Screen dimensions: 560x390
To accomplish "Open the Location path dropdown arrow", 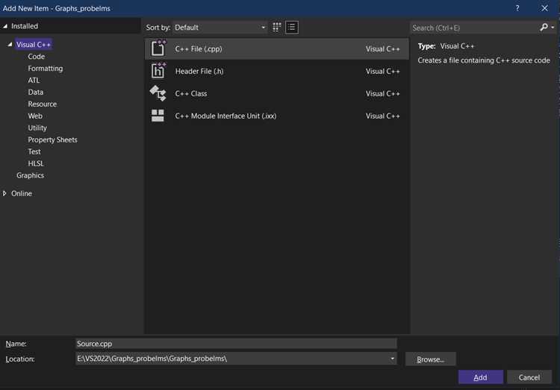I will 392,358.
